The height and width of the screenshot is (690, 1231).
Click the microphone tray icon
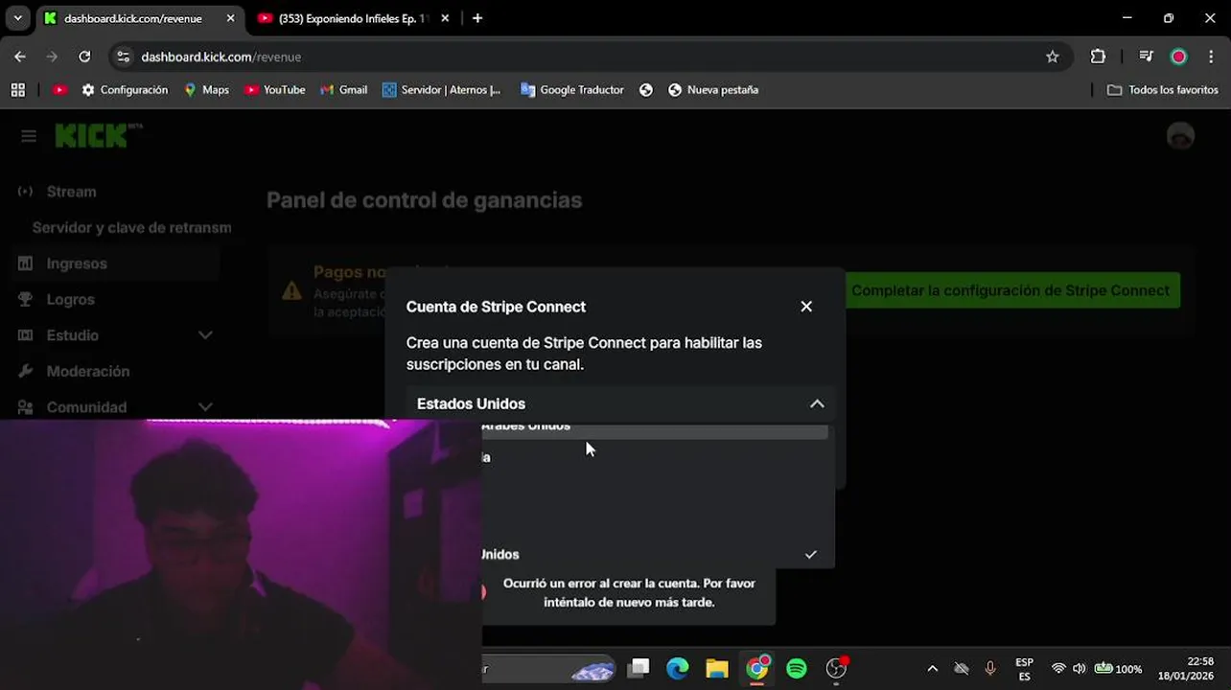[x=990, y=669]
